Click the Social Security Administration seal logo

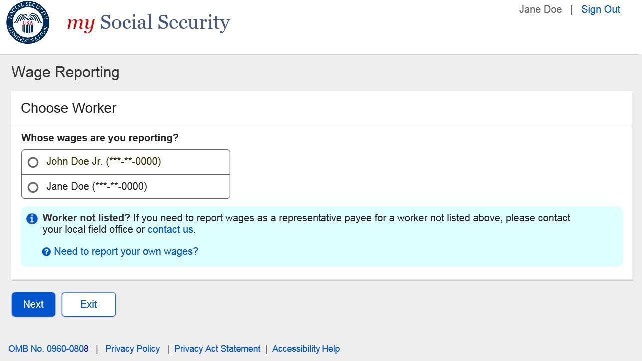pos(28,23)
